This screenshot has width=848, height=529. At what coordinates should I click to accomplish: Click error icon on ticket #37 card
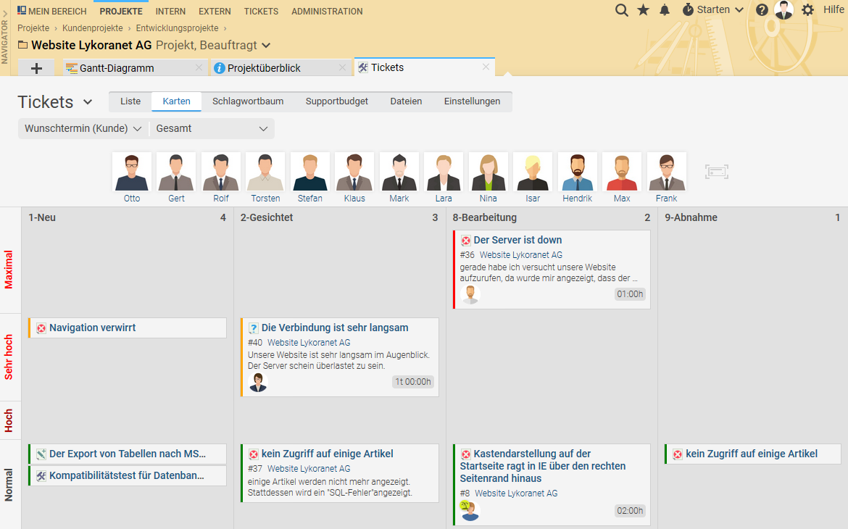click(x=253, y=454)
